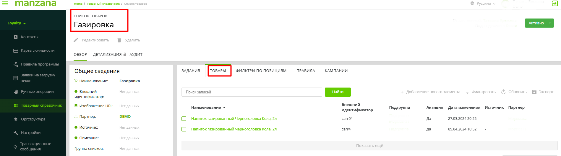Screen dimensions: 561x156
Task: Expand the Активно status dropdown arrow
Action: point(550,23)
